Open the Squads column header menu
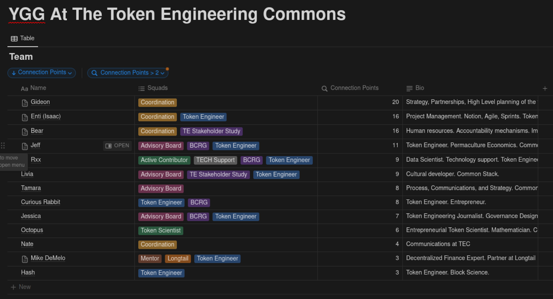This screenshot has width=553, height=299. coord(157,88)
